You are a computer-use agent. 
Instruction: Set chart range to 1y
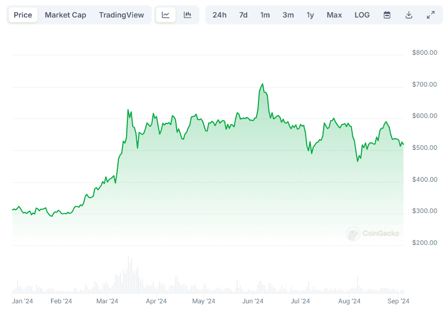310,15
